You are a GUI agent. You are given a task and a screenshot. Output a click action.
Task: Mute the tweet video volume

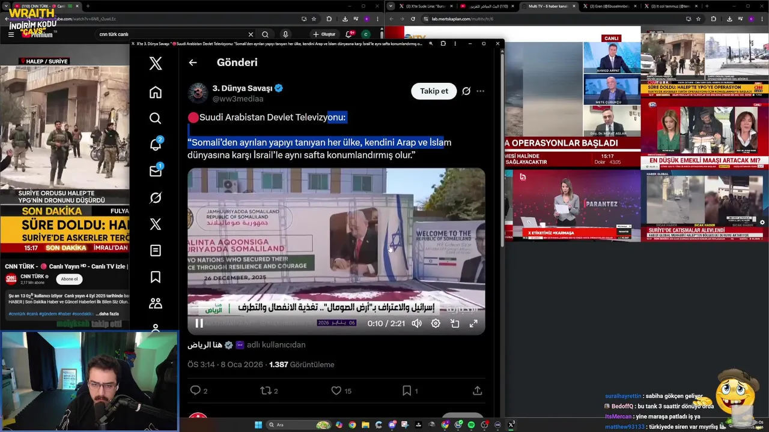coord(416,323)
